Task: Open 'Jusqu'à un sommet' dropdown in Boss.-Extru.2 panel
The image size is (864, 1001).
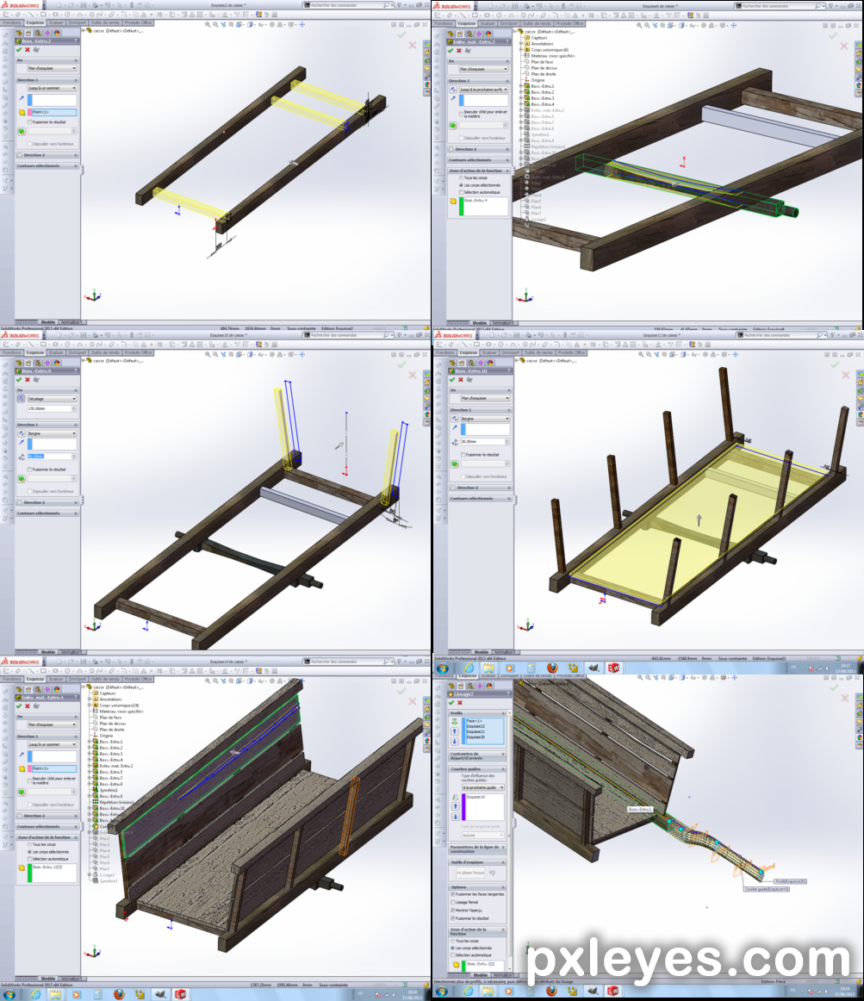Action: coord(52,88)
